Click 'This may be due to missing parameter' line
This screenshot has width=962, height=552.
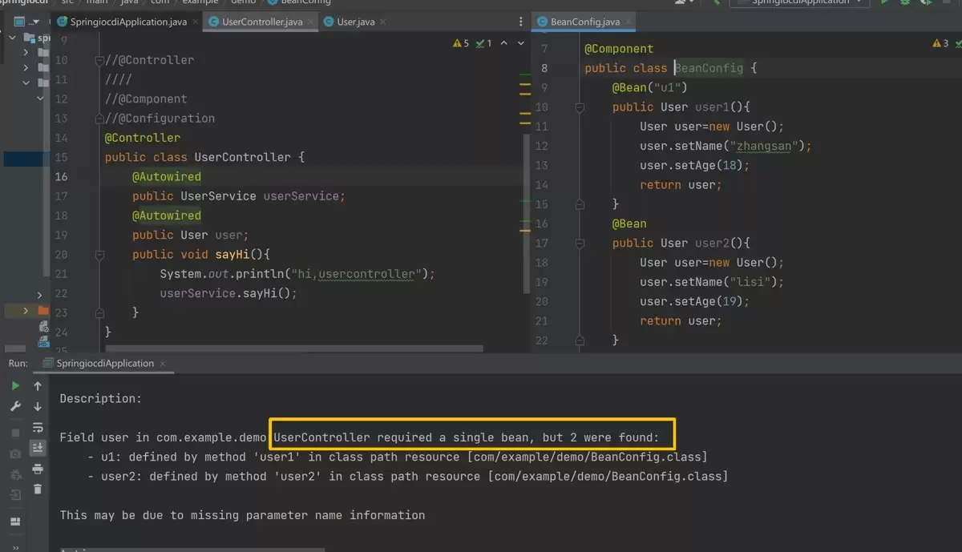click(242, 515)
